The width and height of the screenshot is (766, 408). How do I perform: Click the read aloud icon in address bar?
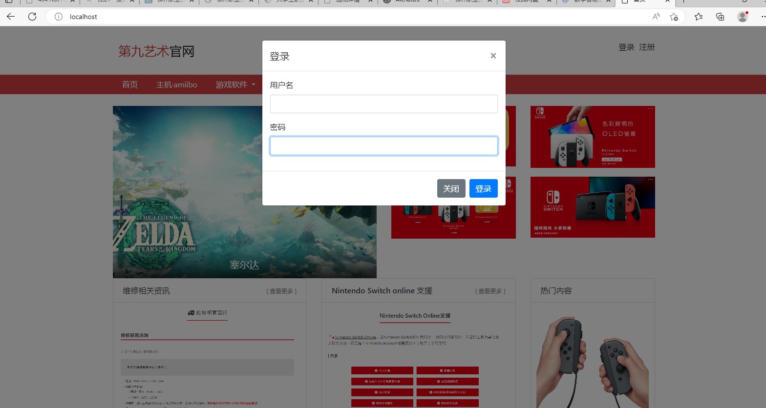(656, 17)
